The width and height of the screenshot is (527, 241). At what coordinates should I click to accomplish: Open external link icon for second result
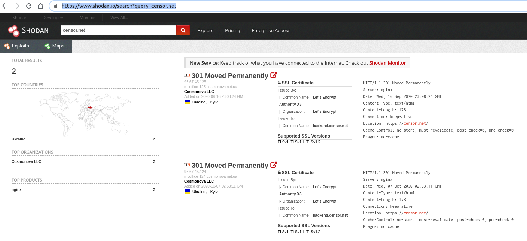(x=274, y=165)
